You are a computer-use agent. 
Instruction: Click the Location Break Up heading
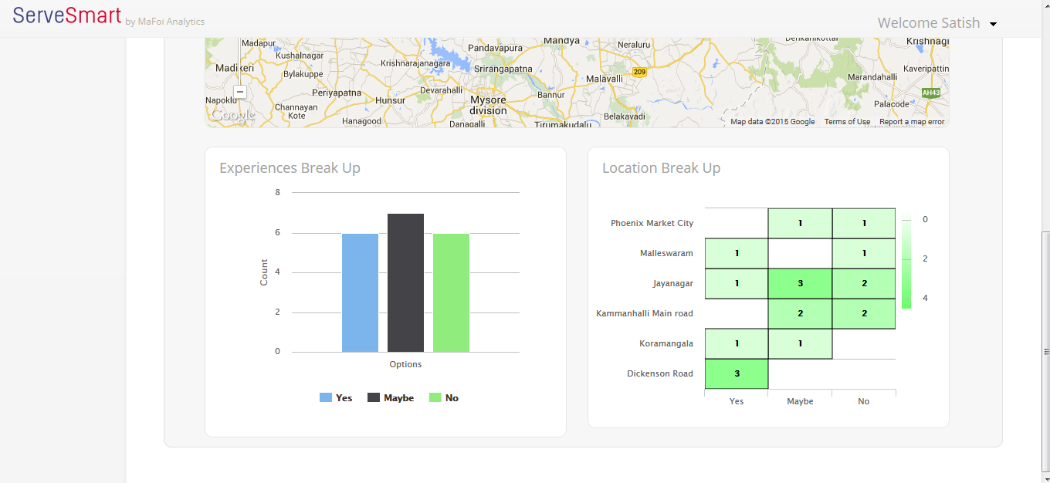click(661, 168)
